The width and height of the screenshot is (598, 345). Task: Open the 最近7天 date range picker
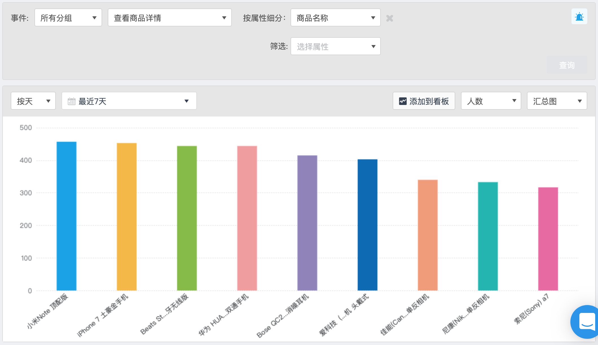pyautogui.click(x=129, y=101)
